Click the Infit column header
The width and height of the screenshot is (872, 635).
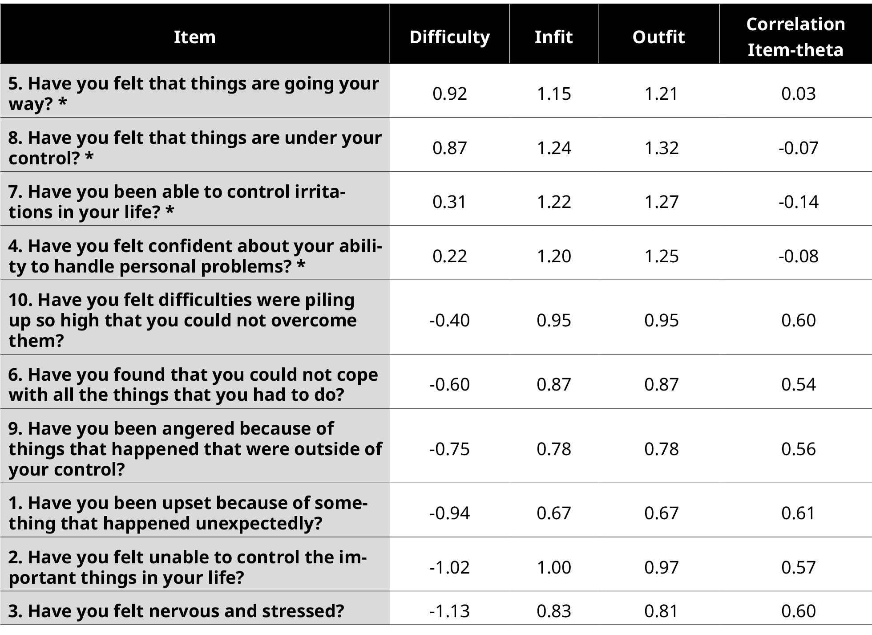pyautogui.click(x=553, y=37)
